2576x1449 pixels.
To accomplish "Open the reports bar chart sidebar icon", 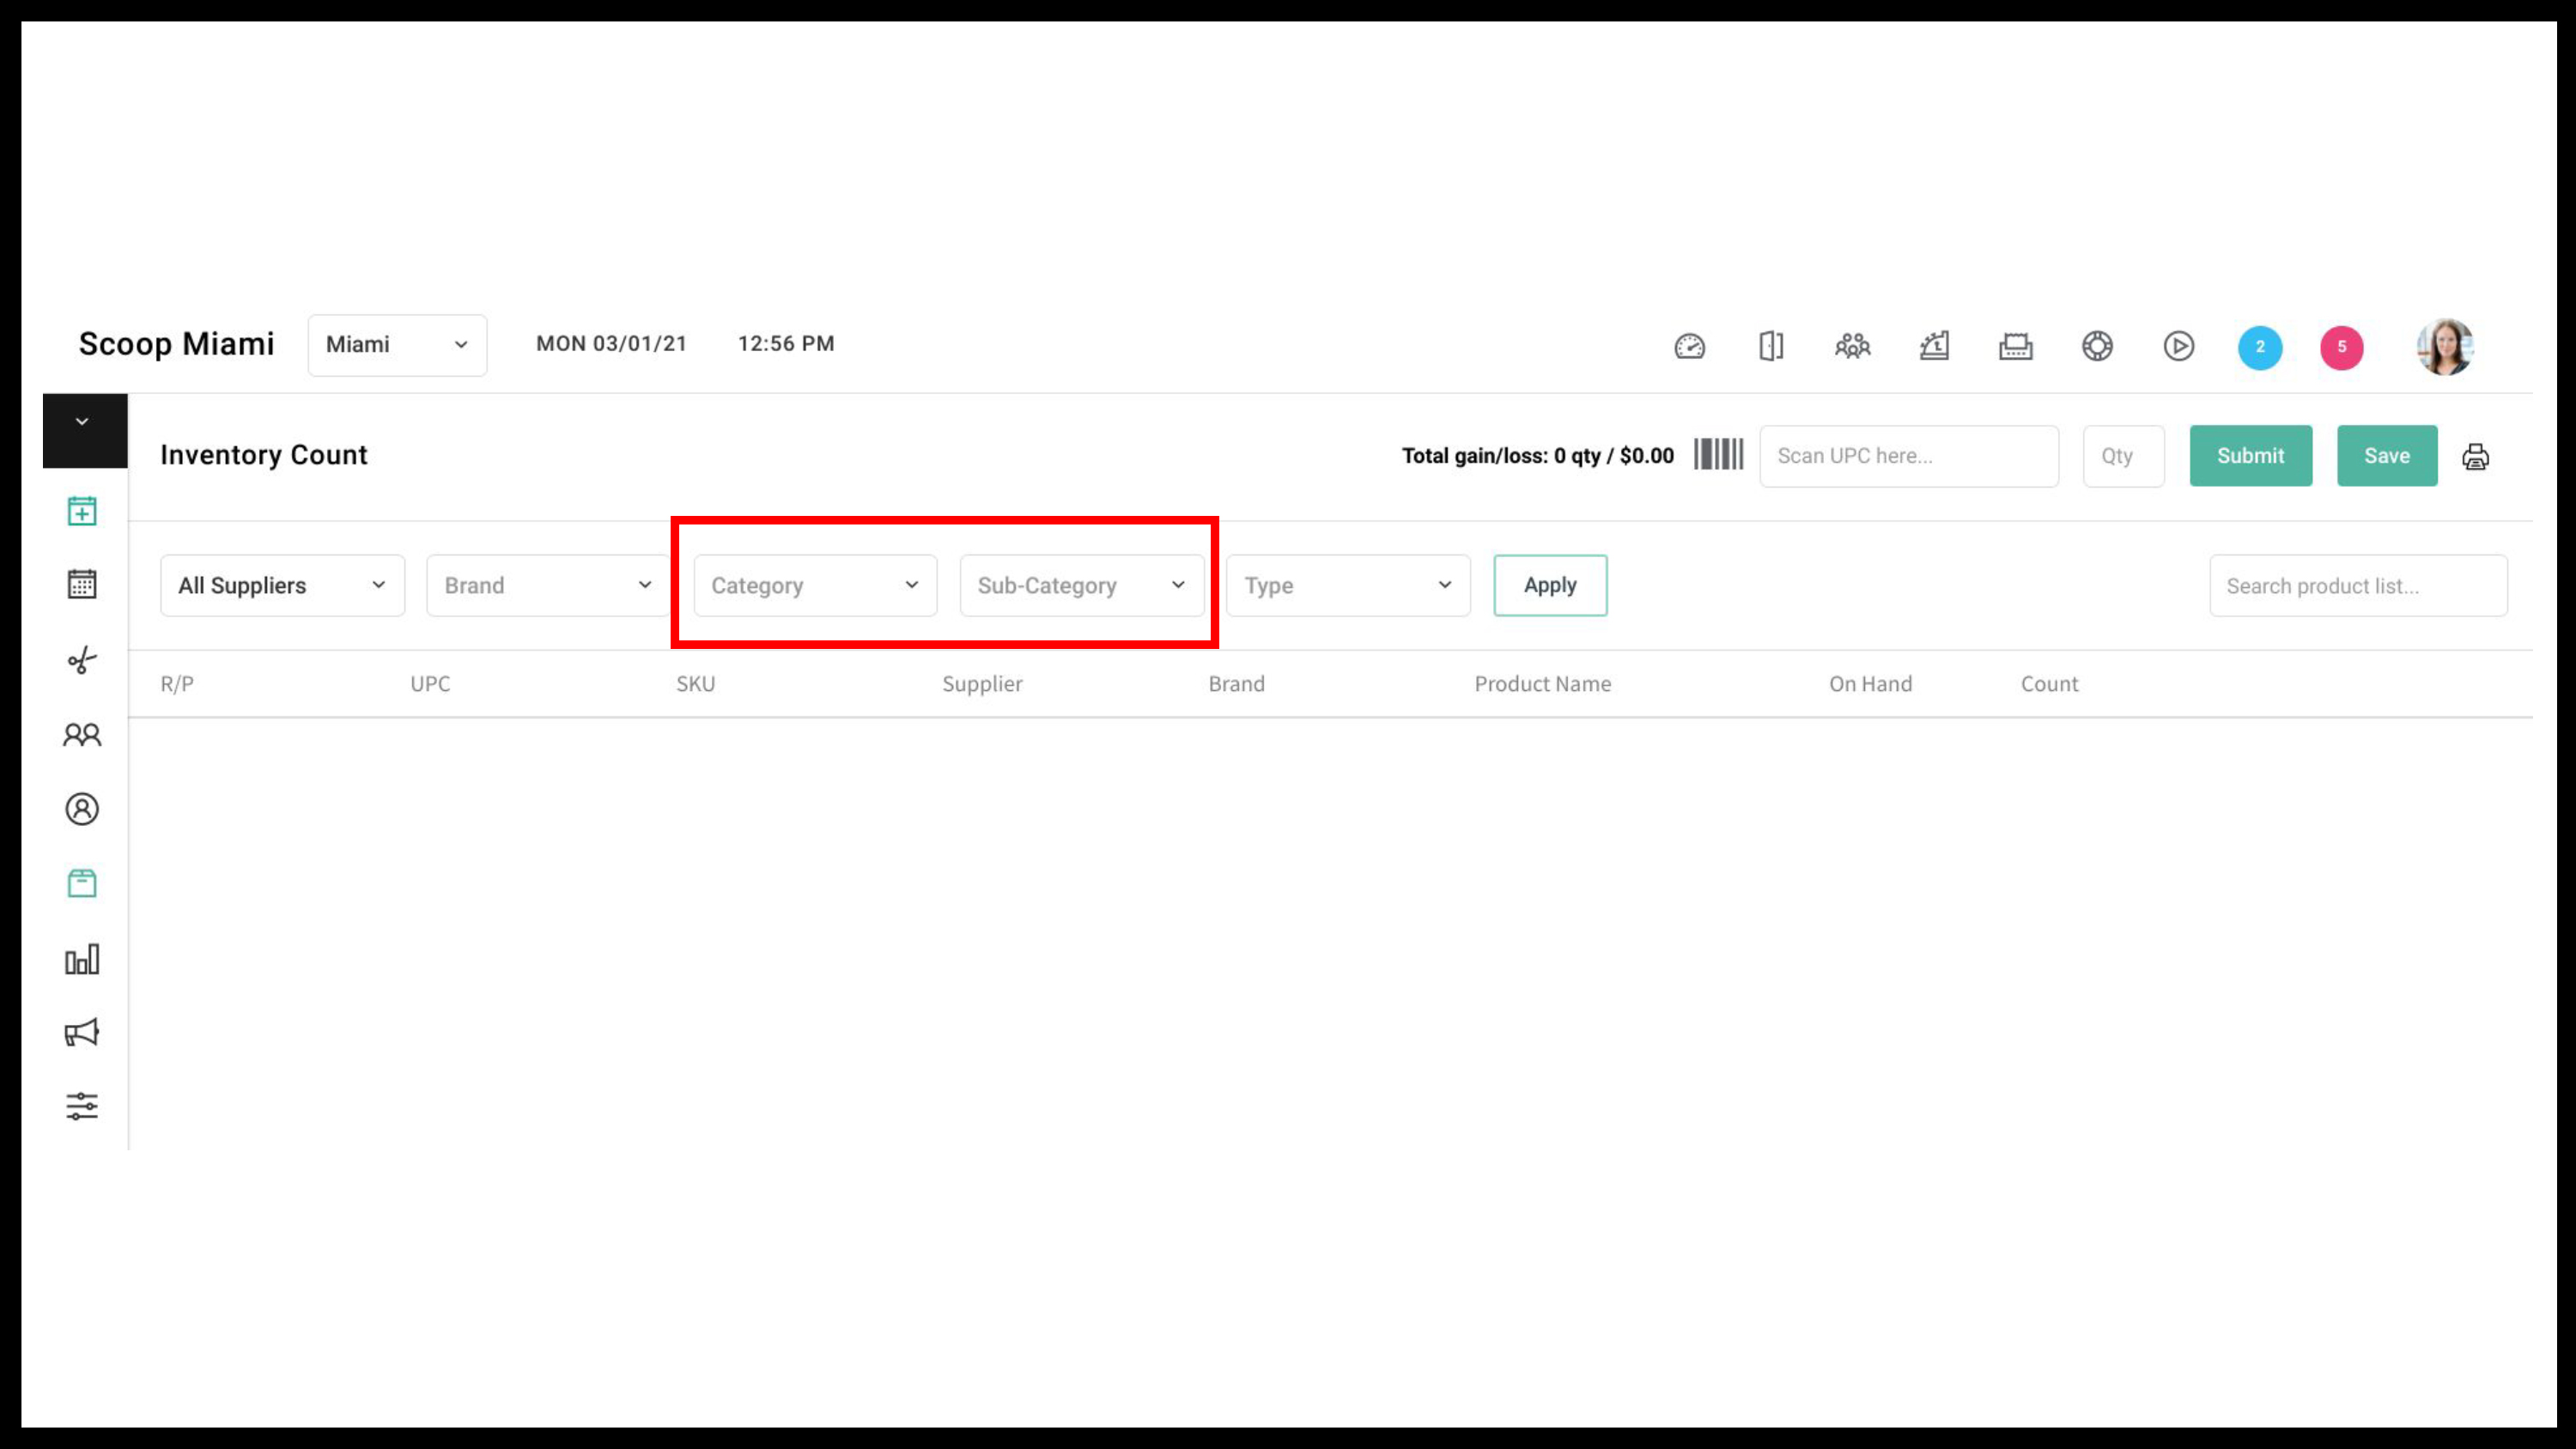I will [x=82, y=959].
